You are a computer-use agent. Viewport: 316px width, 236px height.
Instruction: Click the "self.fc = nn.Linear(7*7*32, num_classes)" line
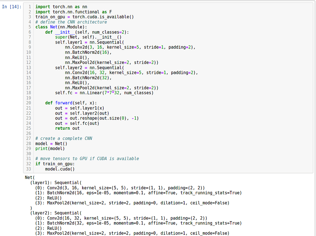pyautogui.click(x=104, y=93)
